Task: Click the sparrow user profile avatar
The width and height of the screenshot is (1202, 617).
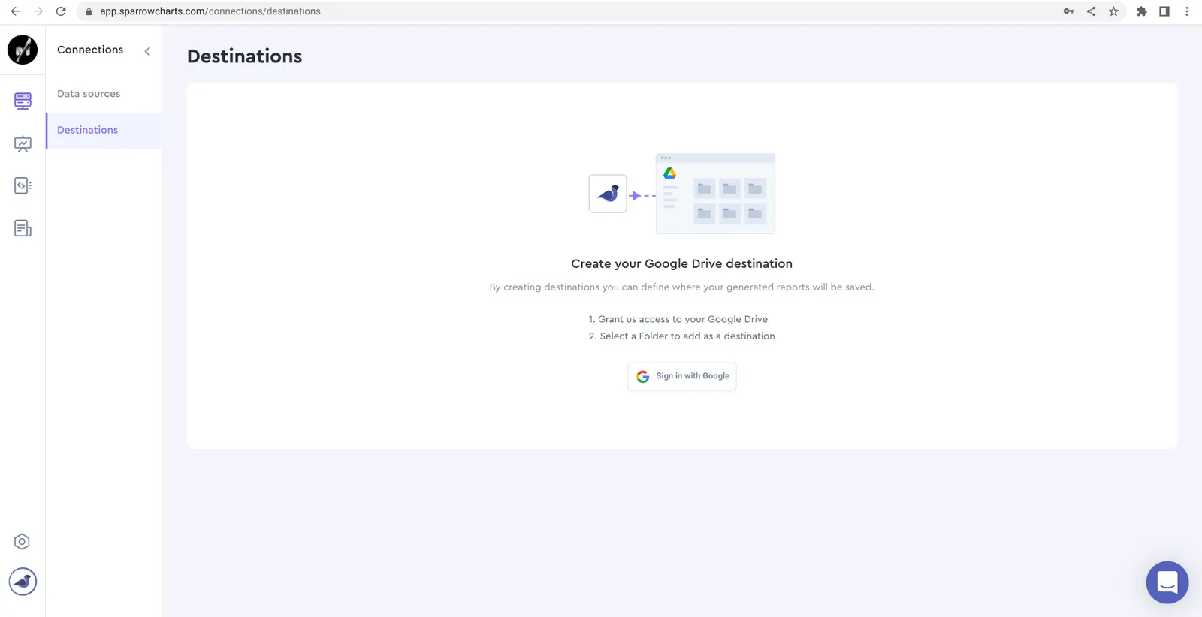Action: click(x=23, y=582)
